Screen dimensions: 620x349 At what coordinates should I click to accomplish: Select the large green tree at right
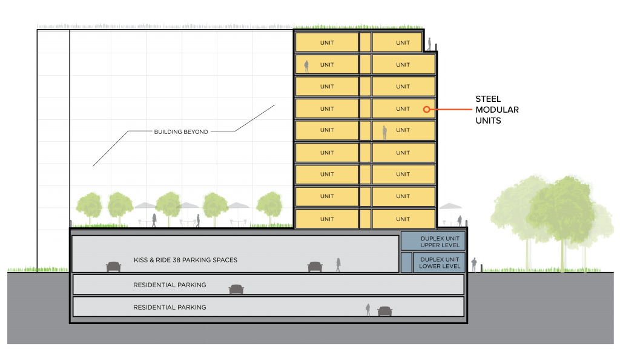point(548,212)
